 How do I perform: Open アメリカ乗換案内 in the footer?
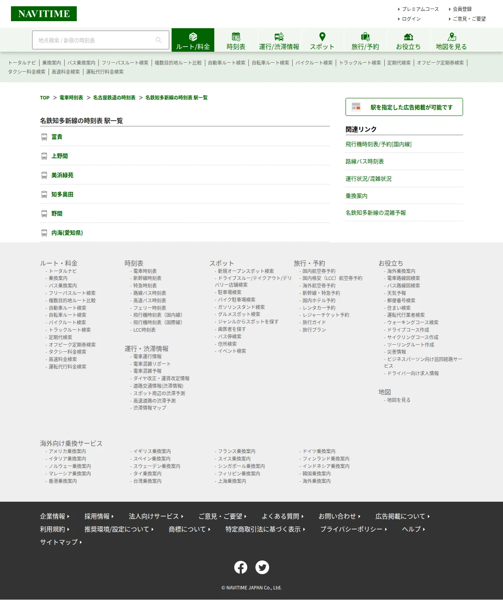pyautogui.click(x=67, y=451)
